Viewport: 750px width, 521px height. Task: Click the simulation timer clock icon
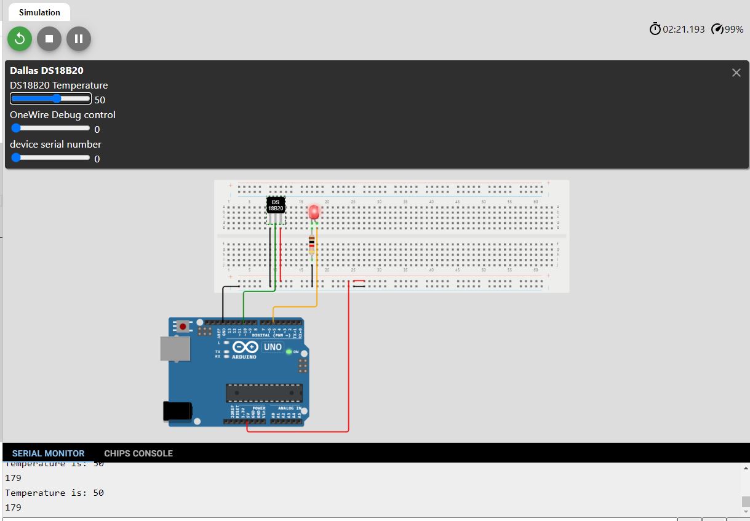655,29
